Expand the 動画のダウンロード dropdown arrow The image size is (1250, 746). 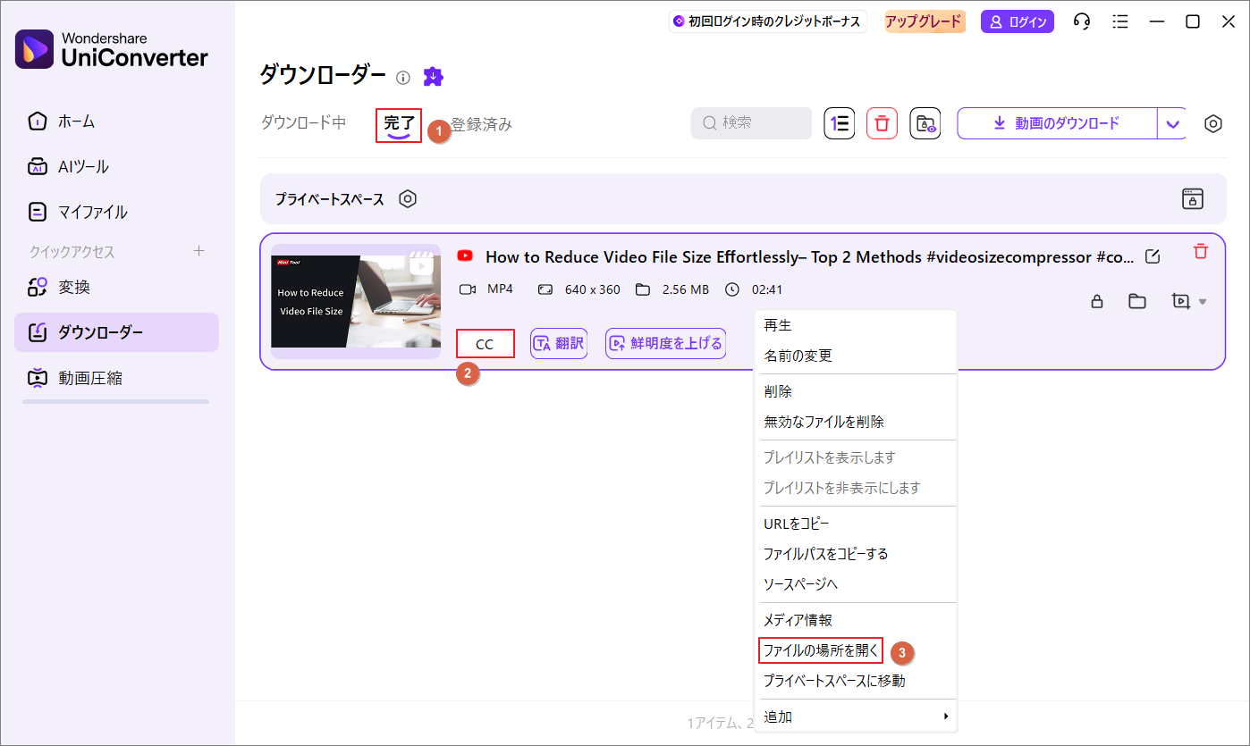(x=1172, y=123)
